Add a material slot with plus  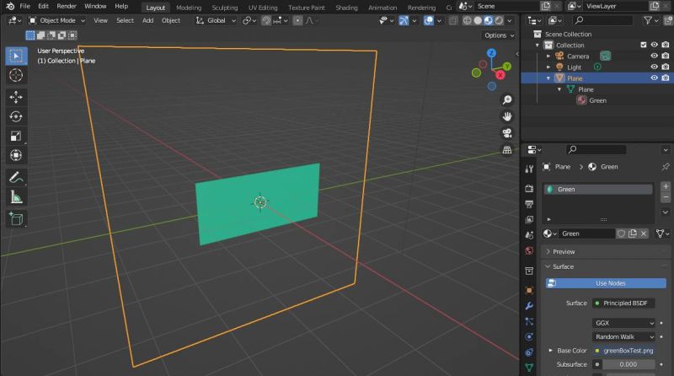point(666,186)
